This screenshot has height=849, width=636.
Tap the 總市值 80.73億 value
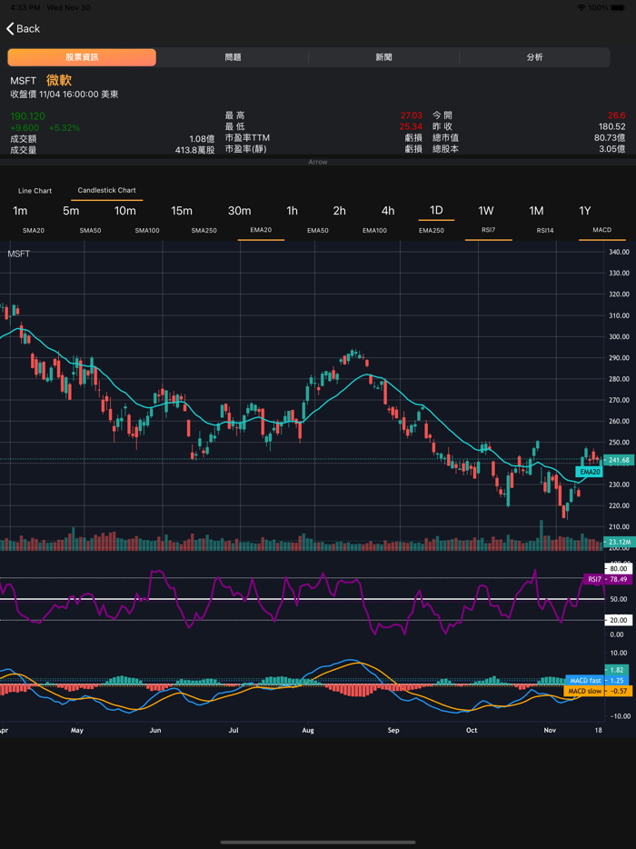[610, 137]
